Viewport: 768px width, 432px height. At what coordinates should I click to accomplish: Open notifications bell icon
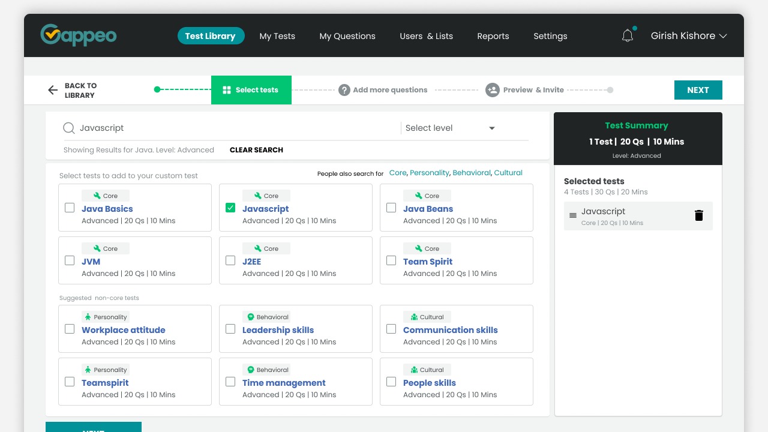pos(628,36)
